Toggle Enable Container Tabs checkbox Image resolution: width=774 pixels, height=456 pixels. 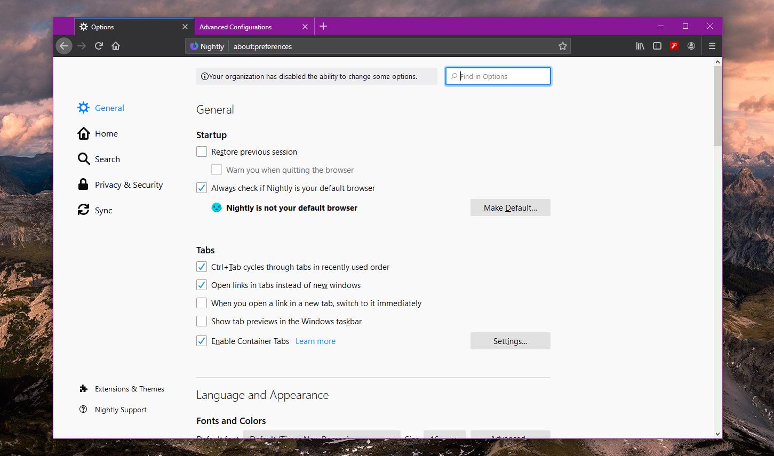pos(202,341)
